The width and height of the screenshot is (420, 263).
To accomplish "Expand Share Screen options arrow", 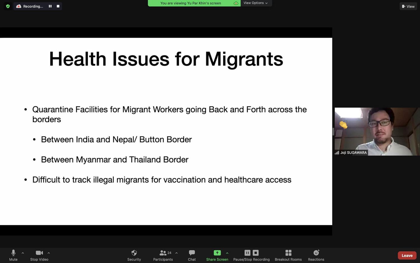I will [227, 253].
